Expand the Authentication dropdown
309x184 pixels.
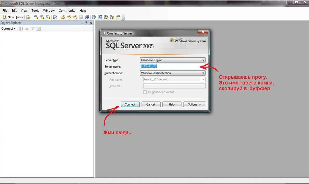pyautogui.click(x=203, y=73)
